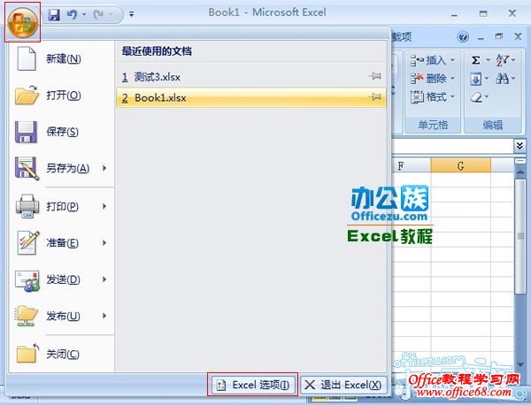The image size is (531, 405).
Task: Expand the formula bar with double chevron
Action: 519,146
